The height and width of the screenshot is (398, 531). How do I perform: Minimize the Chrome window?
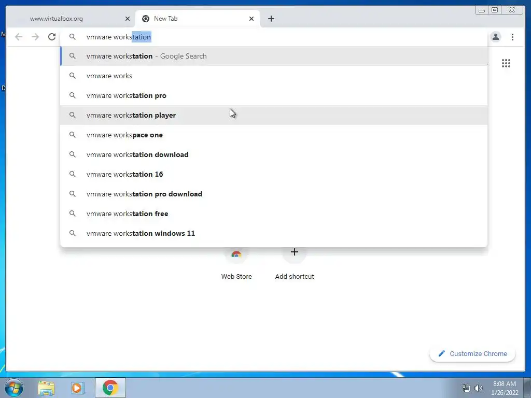click(482, 10)
